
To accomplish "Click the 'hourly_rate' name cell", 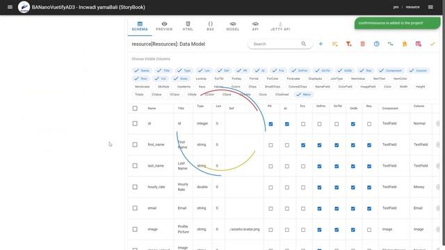I will pos(156,187).
